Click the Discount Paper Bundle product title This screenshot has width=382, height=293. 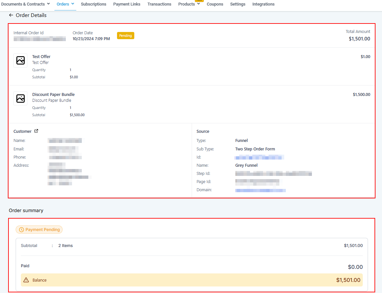click(x=53, y=95)
